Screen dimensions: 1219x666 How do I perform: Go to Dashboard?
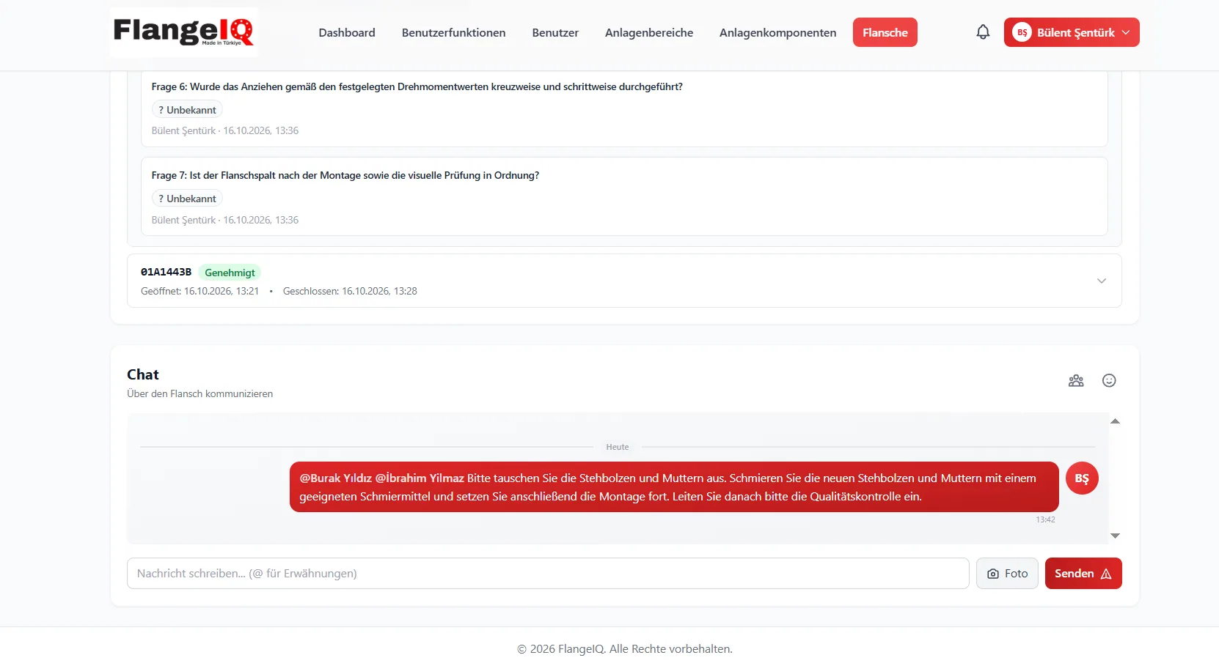347,32
